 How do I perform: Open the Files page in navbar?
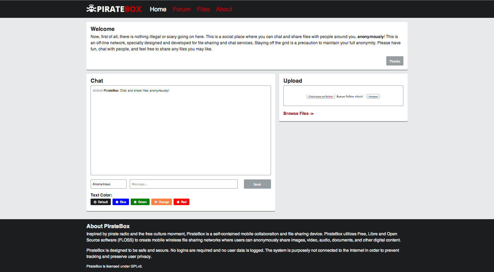[203, 9]
